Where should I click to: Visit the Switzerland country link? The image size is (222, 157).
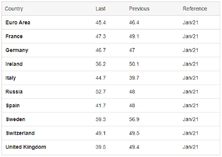click(x=20, y=133)
